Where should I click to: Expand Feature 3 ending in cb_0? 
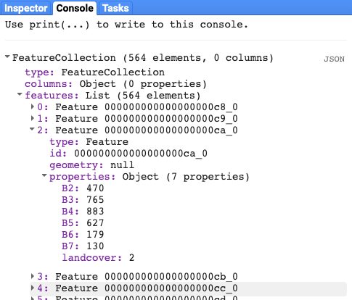click(x=33, y=276)
